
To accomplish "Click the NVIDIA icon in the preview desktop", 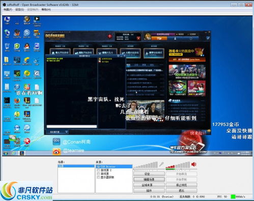I will click(x=17, y=74).
